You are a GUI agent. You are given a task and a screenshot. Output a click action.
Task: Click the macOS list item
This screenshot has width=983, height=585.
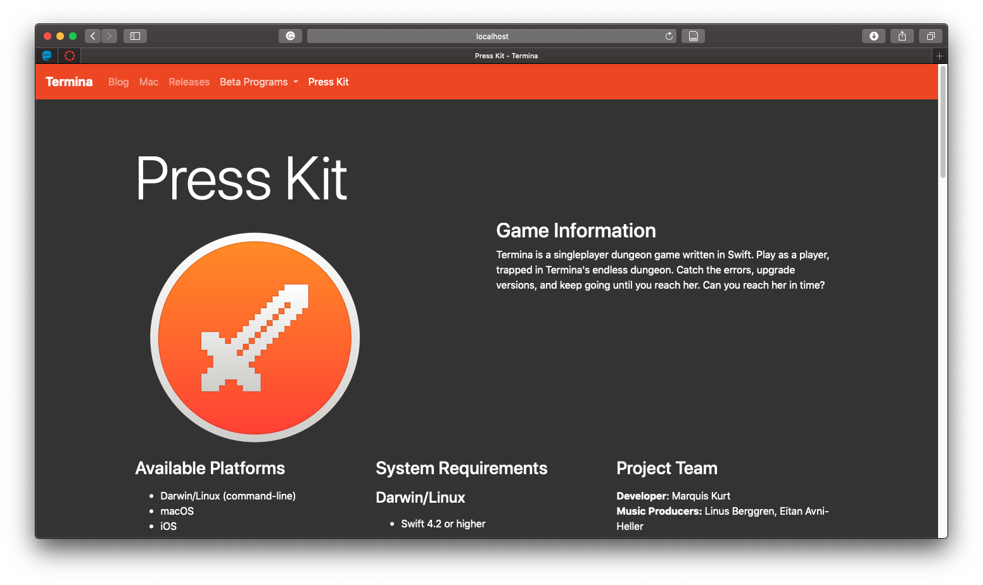point(177,511)
